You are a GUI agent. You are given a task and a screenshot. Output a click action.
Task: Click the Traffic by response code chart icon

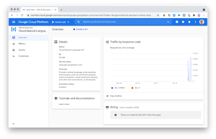coord(107,42)
